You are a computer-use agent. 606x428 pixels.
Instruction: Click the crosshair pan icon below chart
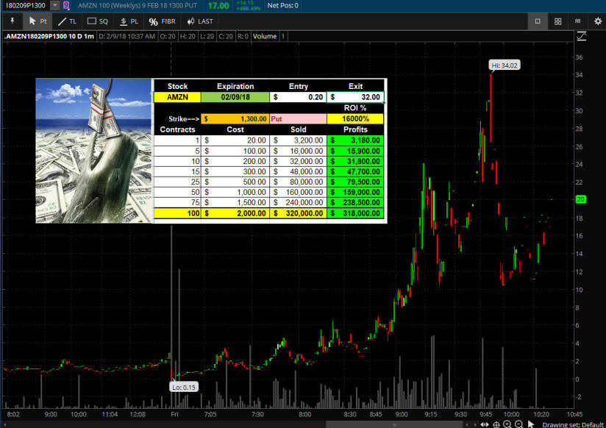[496, 424]
